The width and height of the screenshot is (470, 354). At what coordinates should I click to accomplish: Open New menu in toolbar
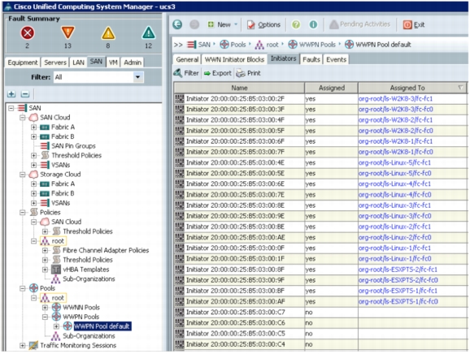click(223, 24)
